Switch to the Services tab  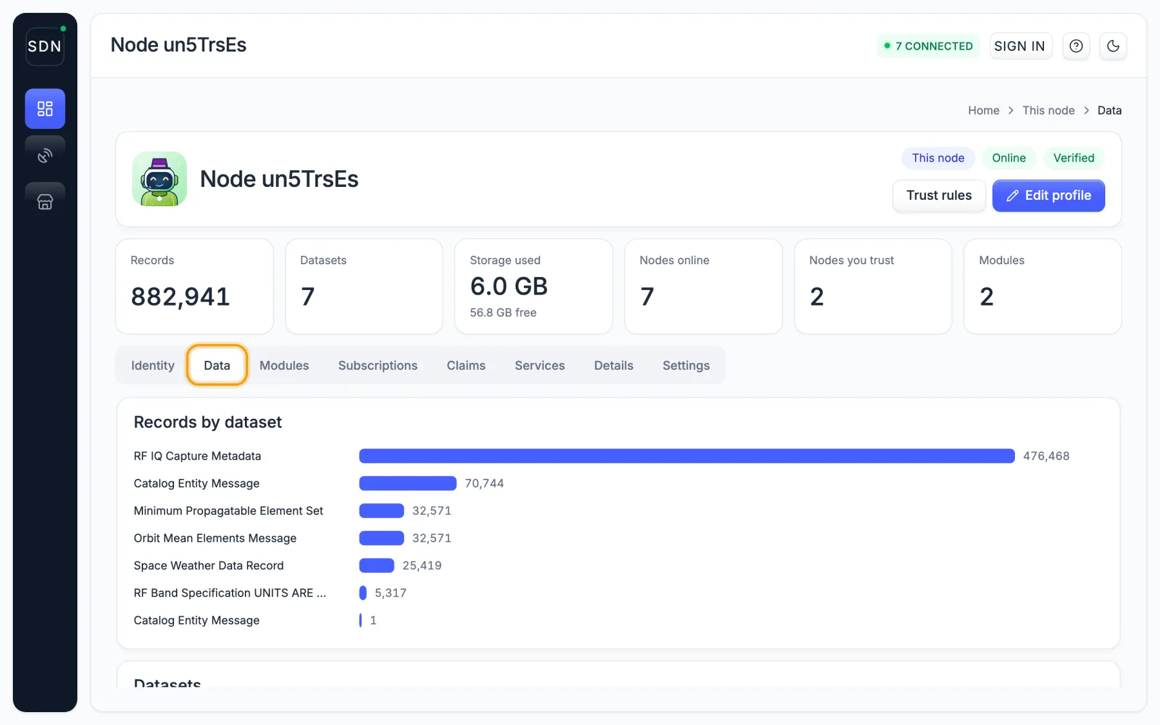pos(540,365)
